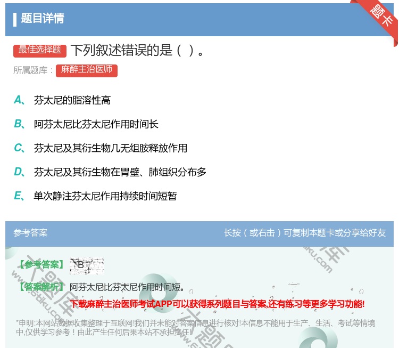Click the 最佳选择题 question type tag
Image resolution: width=399 pixels, height=348 pixels.
click(40, 50)
